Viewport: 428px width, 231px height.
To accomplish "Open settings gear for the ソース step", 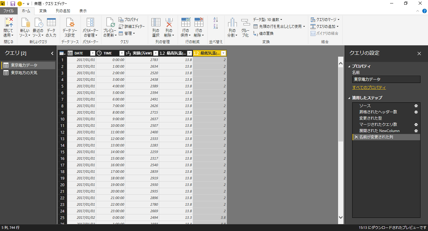I will click(x=416, y=106).
